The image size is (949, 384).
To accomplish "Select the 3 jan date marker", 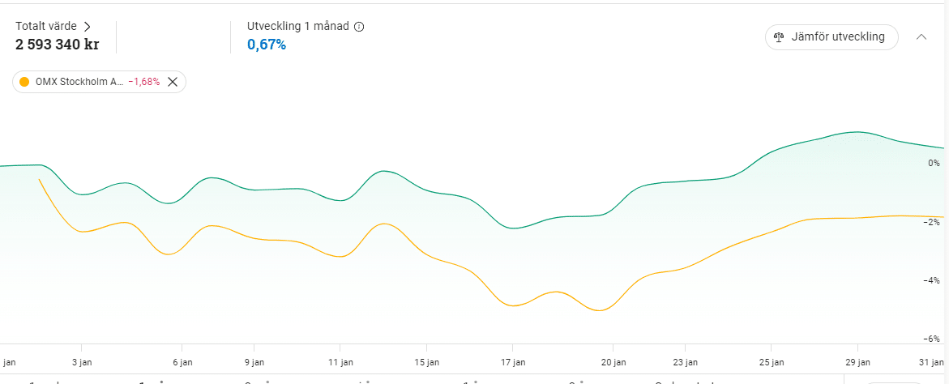I will pos(82,362).
